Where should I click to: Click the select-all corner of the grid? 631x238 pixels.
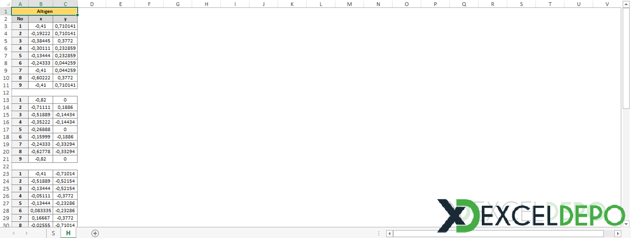click(6, 4)
